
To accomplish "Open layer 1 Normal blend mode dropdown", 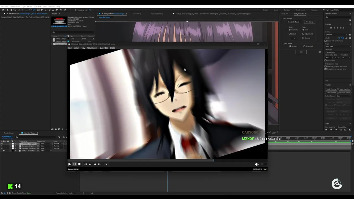I will pyautogui.click(x=58, y=143).
